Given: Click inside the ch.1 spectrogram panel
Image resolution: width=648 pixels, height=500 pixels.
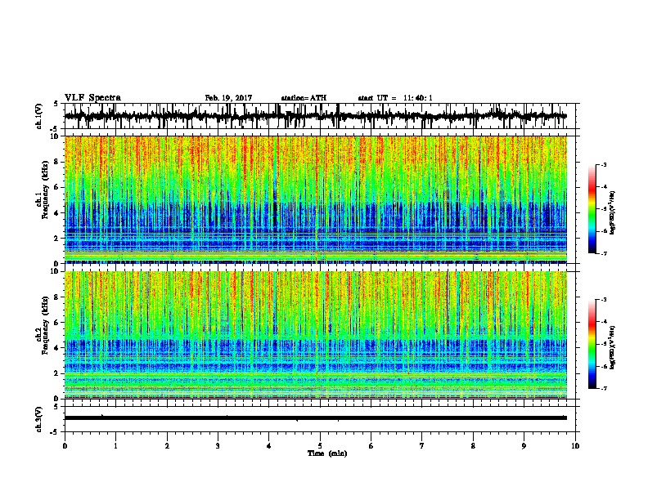Looking at the screenshot, I should point(316,199).
